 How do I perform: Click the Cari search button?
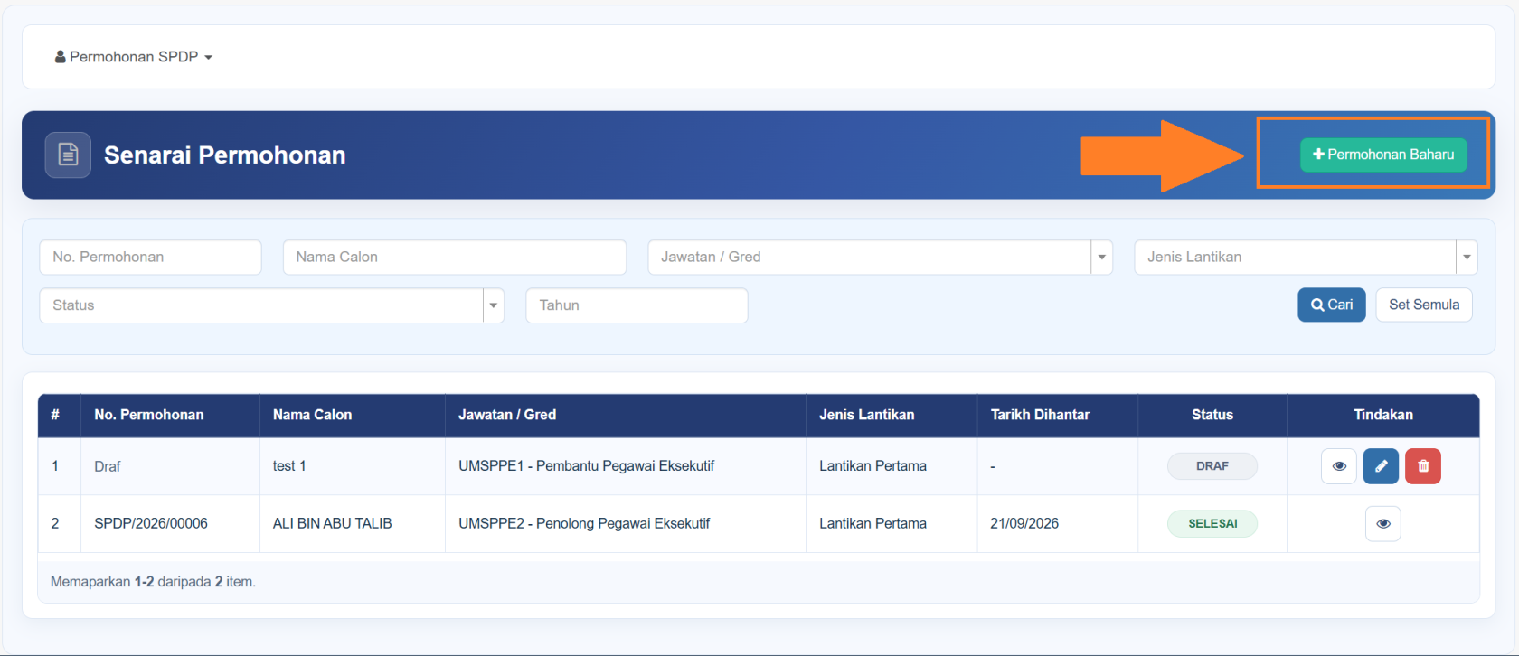[x=1332, y=305]
